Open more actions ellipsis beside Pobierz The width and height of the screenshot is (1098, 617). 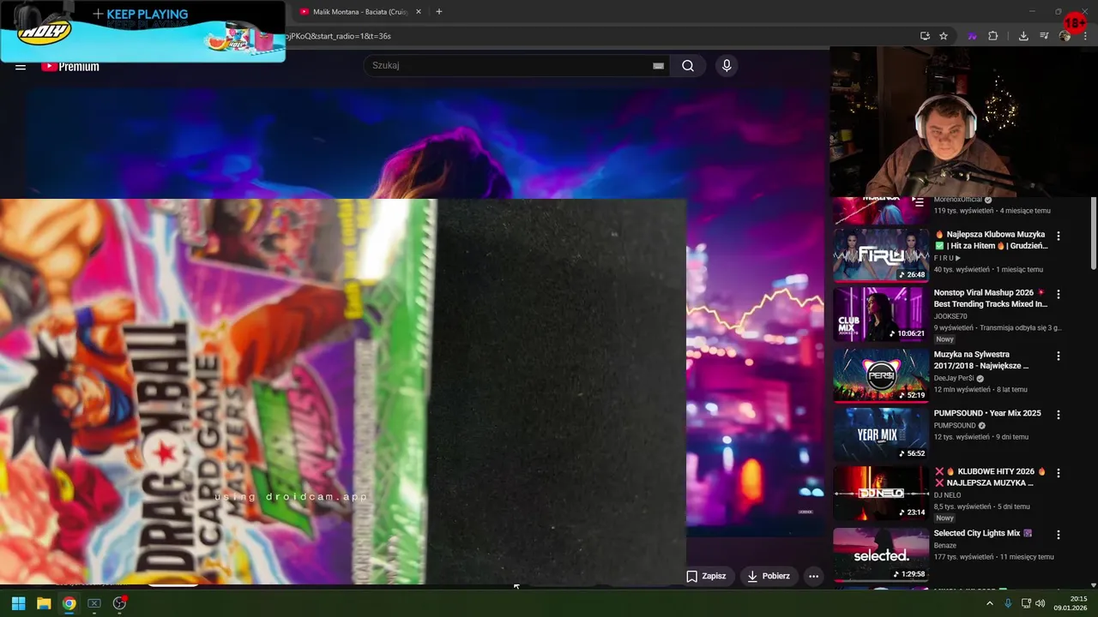pyautogui.click(x=813, y=576)
